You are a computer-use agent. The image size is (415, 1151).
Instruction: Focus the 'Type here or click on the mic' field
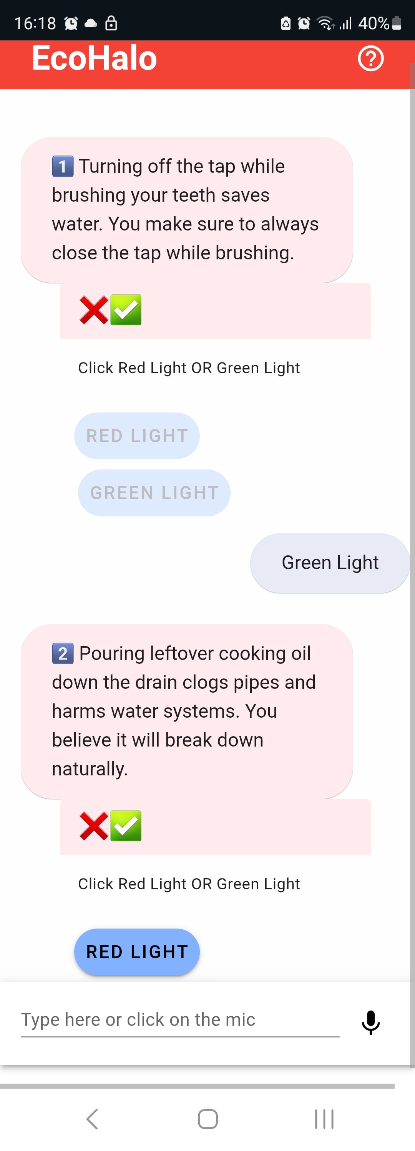tap(180, 1020)
